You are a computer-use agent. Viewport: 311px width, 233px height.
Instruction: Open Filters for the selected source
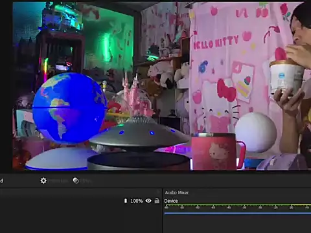pyautogui.click(x=76, y=181)
